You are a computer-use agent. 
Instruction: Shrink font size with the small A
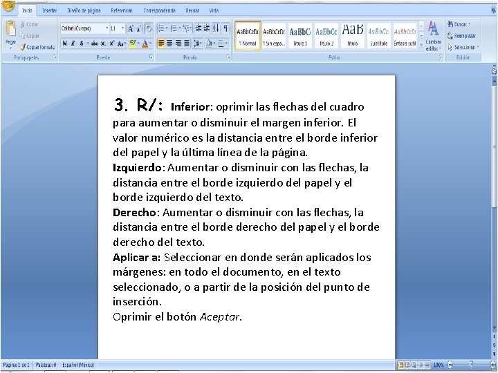pos(139,28)
